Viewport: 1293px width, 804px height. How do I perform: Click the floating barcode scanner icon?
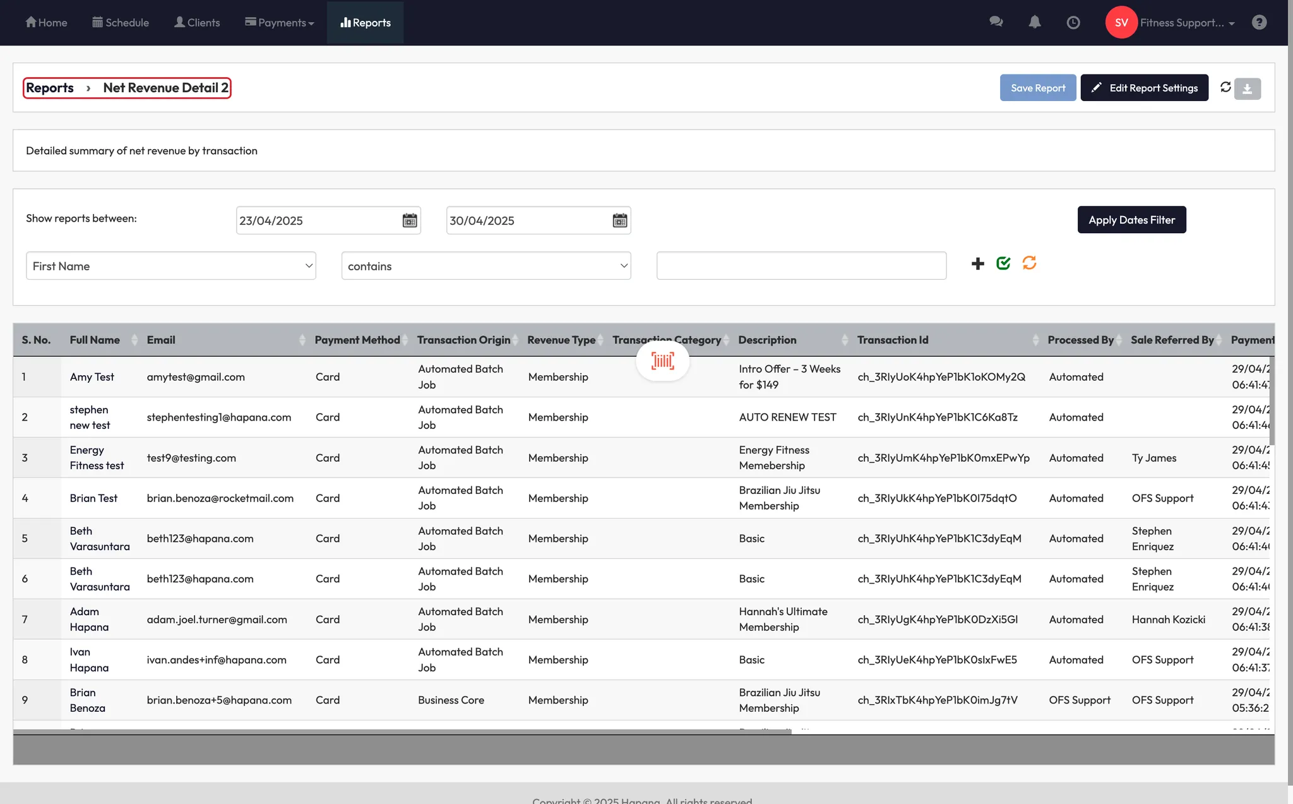click(662, 361)
